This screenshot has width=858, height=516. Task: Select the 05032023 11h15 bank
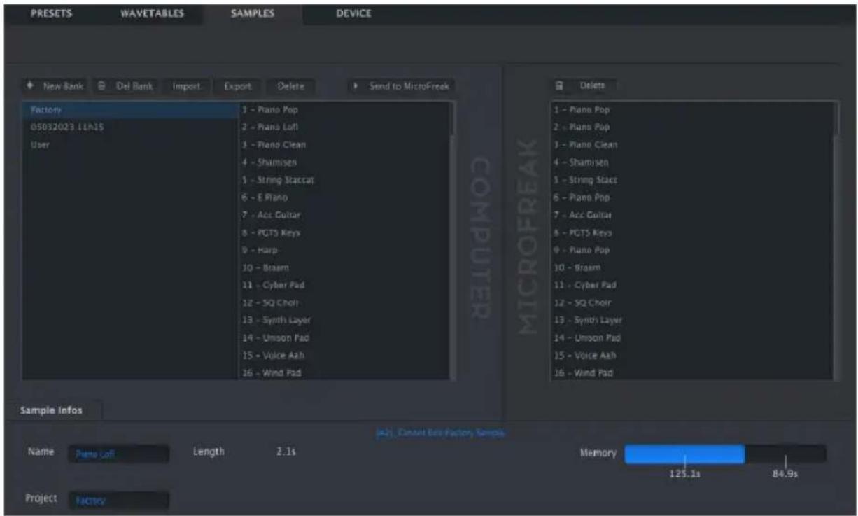click(x=131, y=127)
